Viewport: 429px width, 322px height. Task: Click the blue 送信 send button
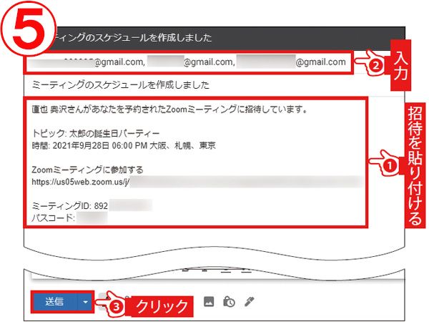coord(55,302)
